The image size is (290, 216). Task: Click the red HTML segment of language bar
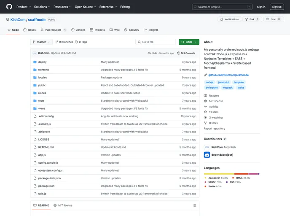[x=241, y=174]
